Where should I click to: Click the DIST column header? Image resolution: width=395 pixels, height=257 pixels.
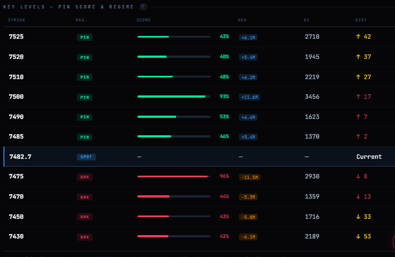click(361, 20)
